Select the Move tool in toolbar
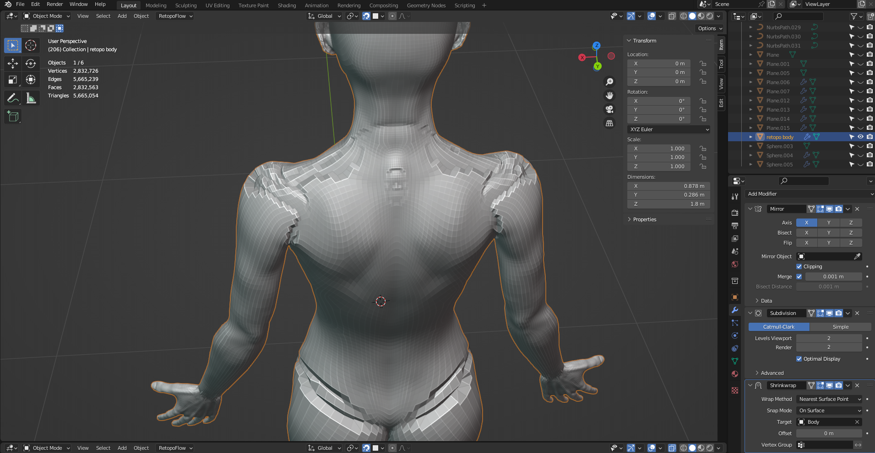 click(13, 63)
